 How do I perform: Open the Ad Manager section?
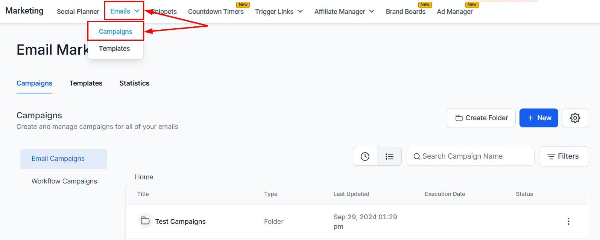[454, 12]
